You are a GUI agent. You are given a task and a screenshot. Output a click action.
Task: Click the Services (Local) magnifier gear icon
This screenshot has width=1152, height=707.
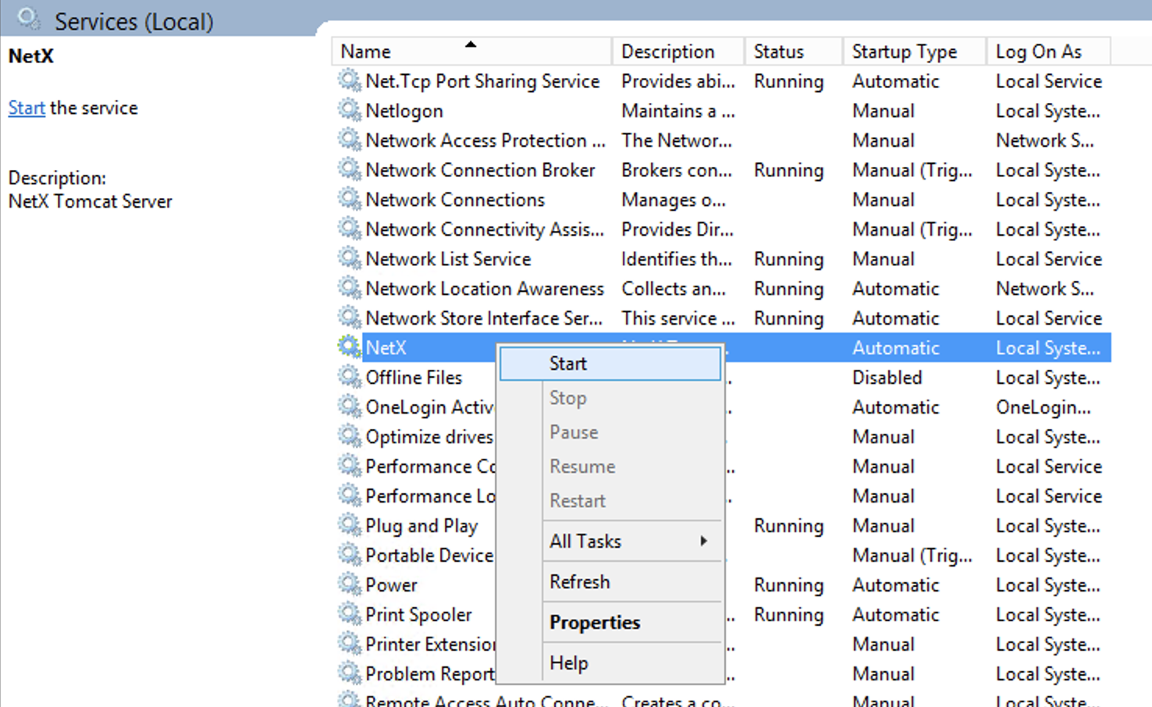click(29, 19)
